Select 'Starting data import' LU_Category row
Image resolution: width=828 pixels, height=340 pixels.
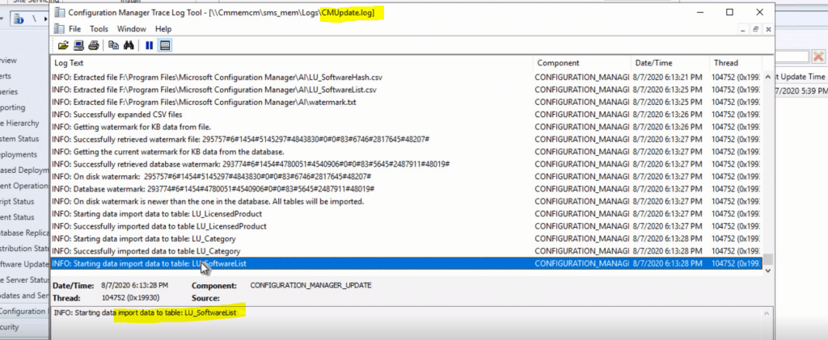click(406, 239)
